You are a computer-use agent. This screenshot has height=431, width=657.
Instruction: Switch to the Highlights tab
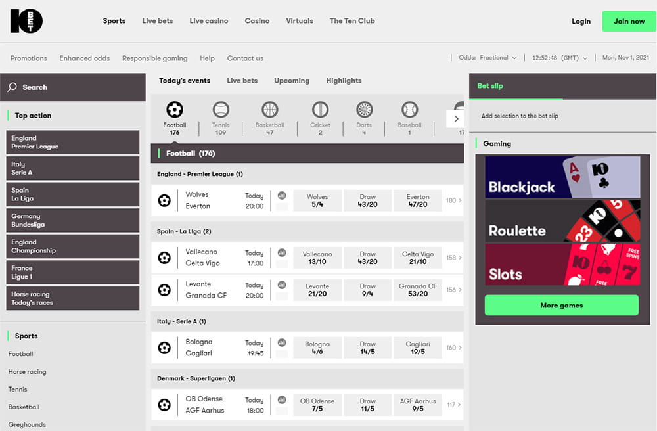pyautogui.click(x=344, y=81)
